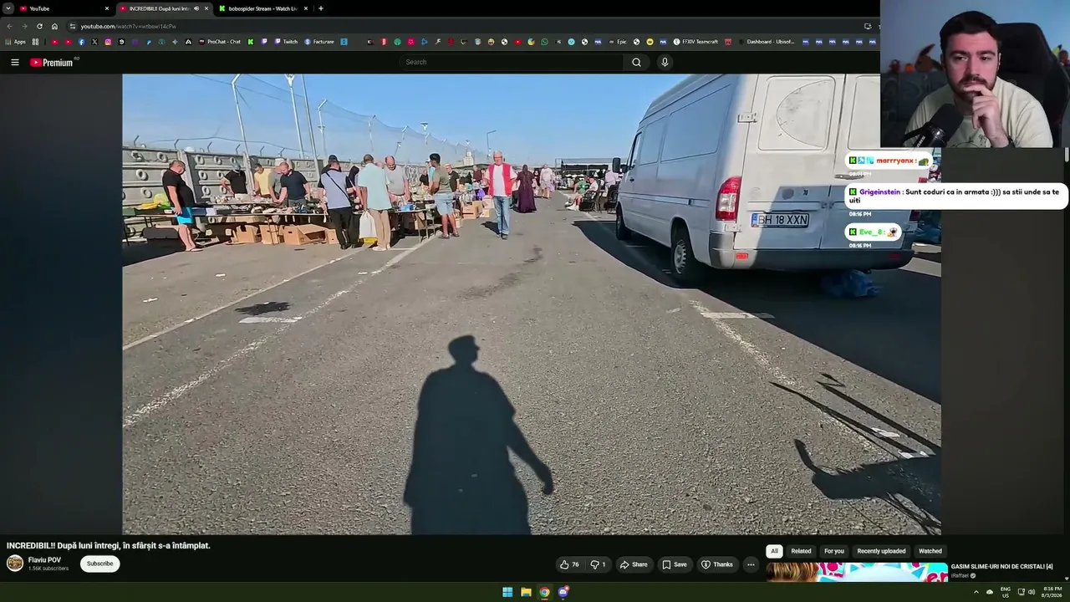Open the GASIM SLIME-URI recommended video thumbnail
Screen dimensions: 1070x602
pyautogui.click(x=857, y=572)
